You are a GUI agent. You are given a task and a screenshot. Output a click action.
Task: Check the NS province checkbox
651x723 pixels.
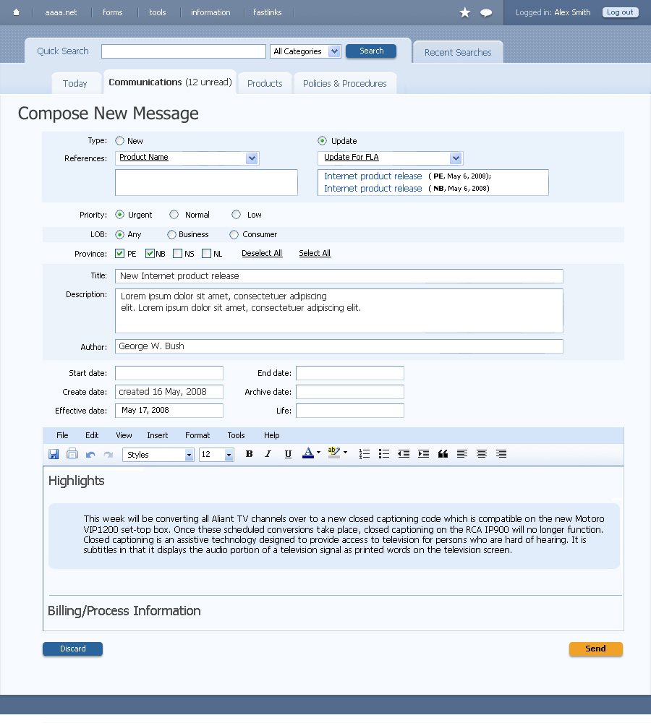(x=178, y=254)
